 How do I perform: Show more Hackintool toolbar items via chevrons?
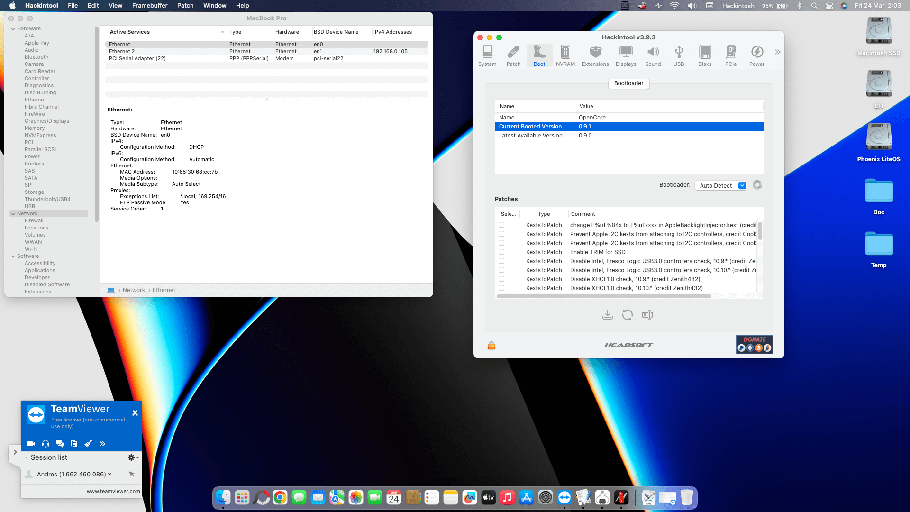pyautogui.click(x=777, y=52)
